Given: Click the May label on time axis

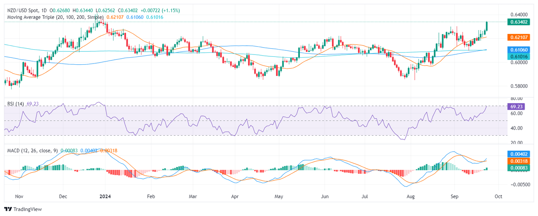Looking at the screenshot, I should [x=279, y=196].
